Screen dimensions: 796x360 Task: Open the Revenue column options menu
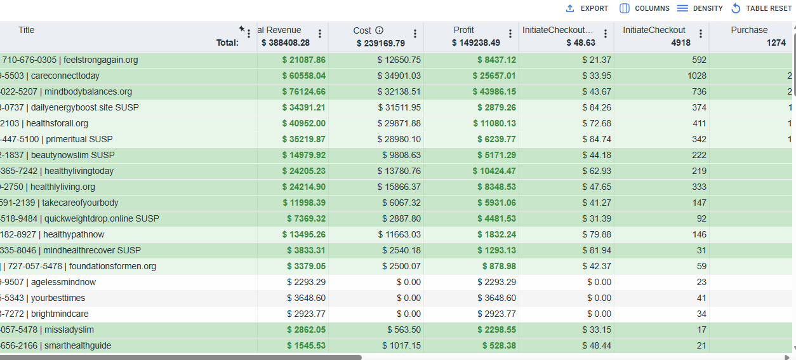click(320, 34)
